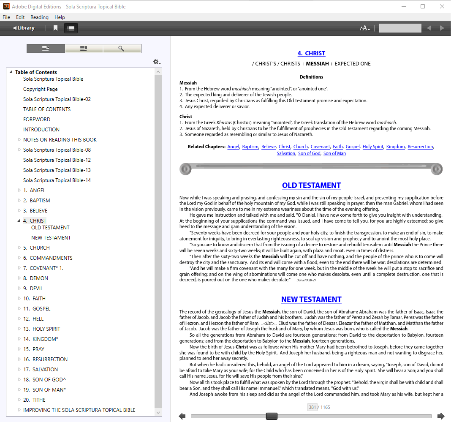
Task: Click the 4. CHRIST heading link
Action: click(x=311, y=53)
